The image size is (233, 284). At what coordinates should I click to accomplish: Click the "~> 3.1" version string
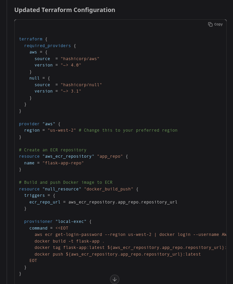[x=71, y=91]
